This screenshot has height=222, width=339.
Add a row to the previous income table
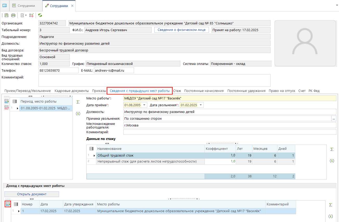point(8,204)
